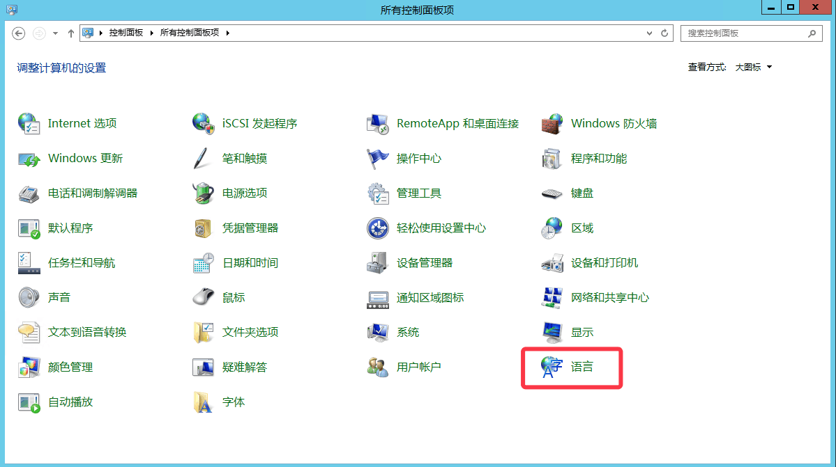Viewport: 836px width, 467px height.
Task: Open the 文本到语音转换 icon
Action: point(29,333)
